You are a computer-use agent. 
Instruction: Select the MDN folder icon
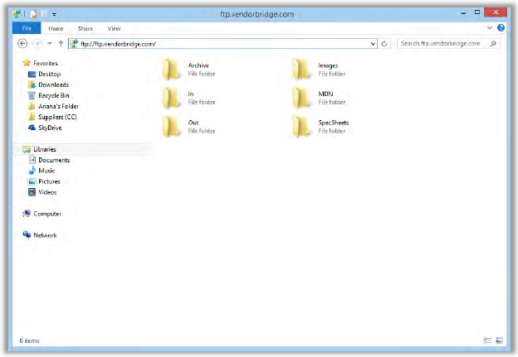[x=301, y=98]
